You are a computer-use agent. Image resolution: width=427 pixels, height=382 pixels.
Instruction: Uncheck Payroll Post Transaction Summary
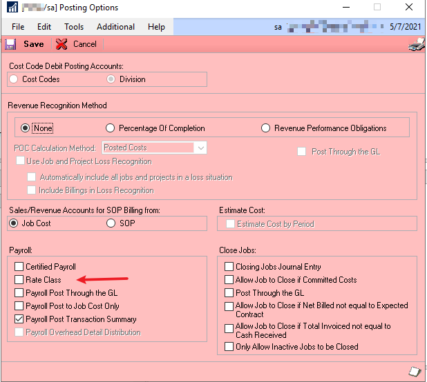(19, 319)
